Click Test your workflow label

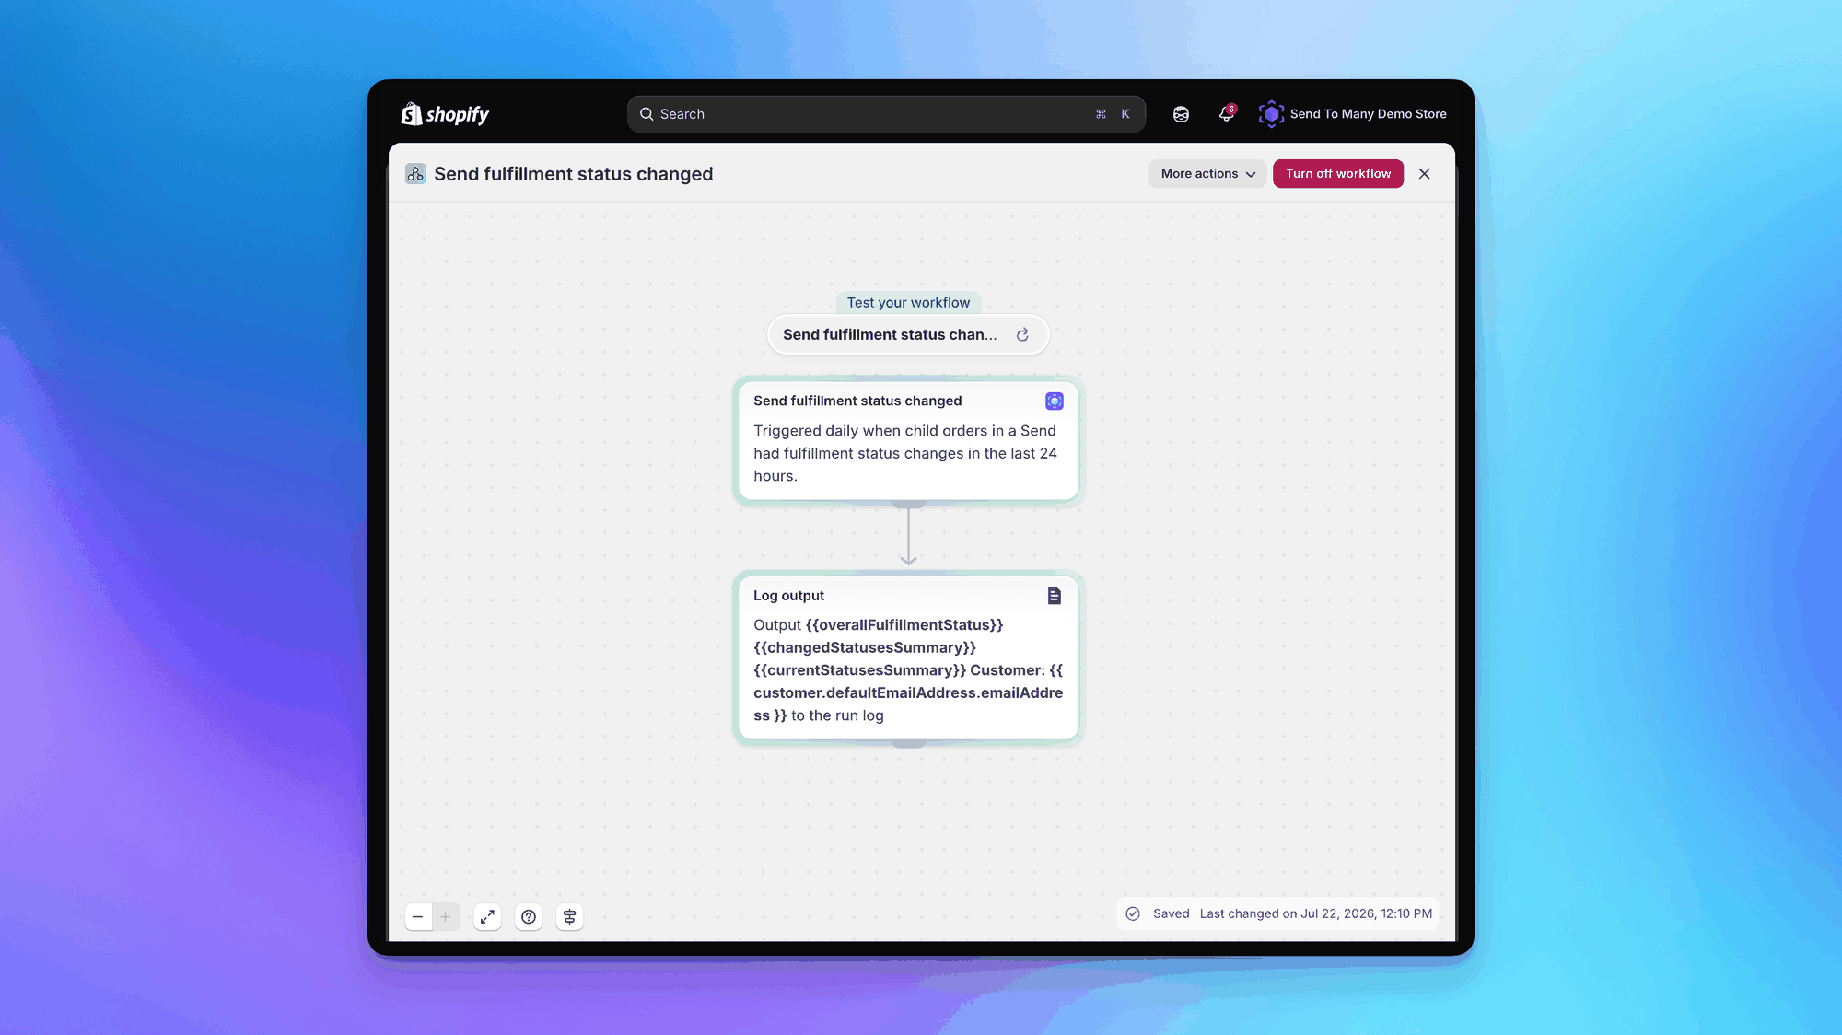click(x=908, y=303)
